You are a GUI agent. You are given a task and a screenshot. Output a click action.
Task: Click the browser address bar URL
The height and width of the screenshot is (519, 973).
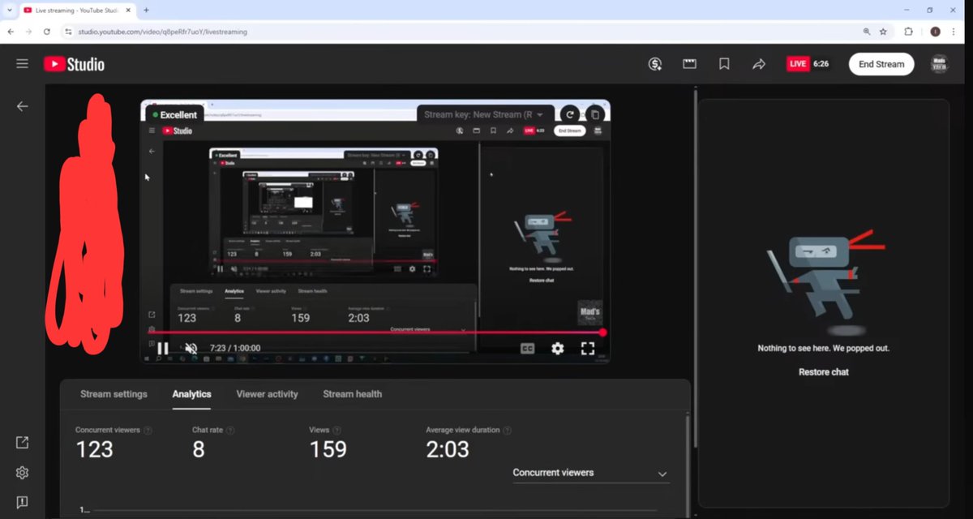pyautogui.click(x=163, y=32)
